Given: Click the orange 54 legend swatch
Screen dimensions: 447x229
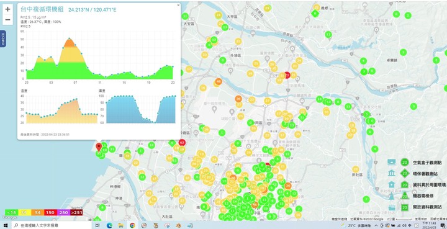Looking at the screenshot, I should tap(38, 212).
